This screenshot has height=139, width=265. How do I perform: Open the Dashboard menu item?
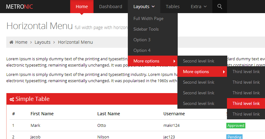click(110, 7)
